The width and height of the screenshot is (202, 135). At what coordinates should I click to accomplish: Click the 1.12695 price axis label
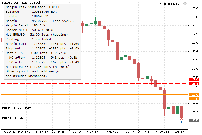coord(194,104)
